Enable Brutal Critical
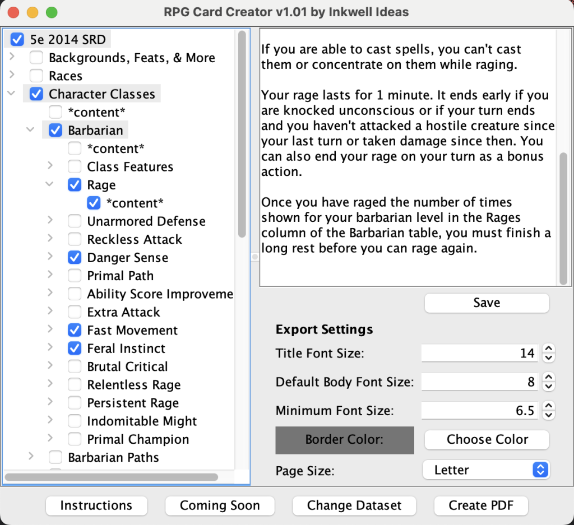 pyautogui.click(x=75, y=366)
